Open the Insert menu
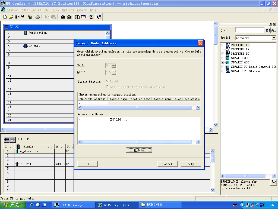 [36, 10]
